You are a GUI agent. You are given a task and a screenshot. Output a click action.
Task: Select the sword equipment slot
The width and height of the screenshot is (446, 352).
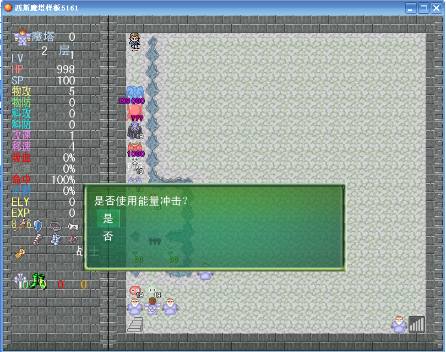click(x=20, y=226)
